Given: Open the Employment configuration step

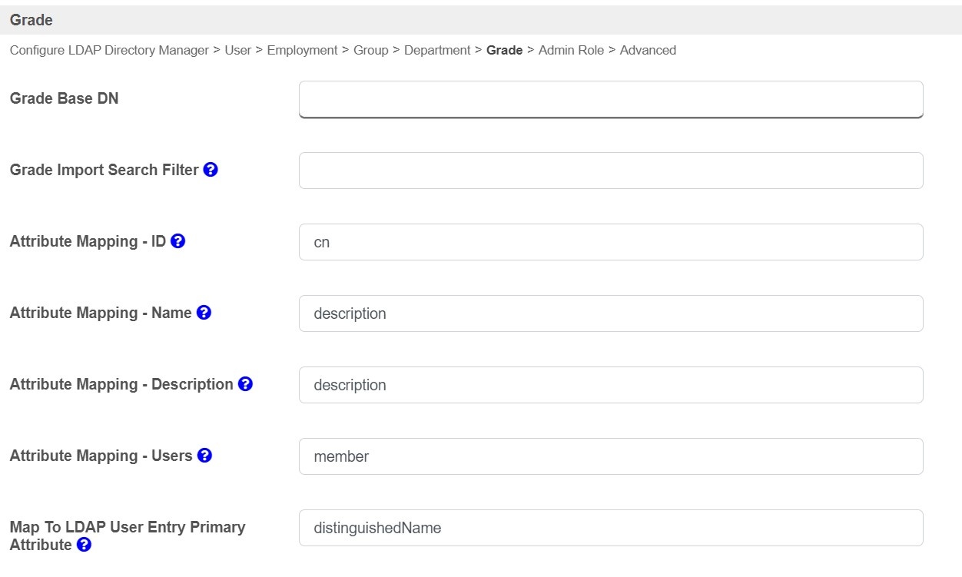Looking at the screenshot, I should point(302,51).
